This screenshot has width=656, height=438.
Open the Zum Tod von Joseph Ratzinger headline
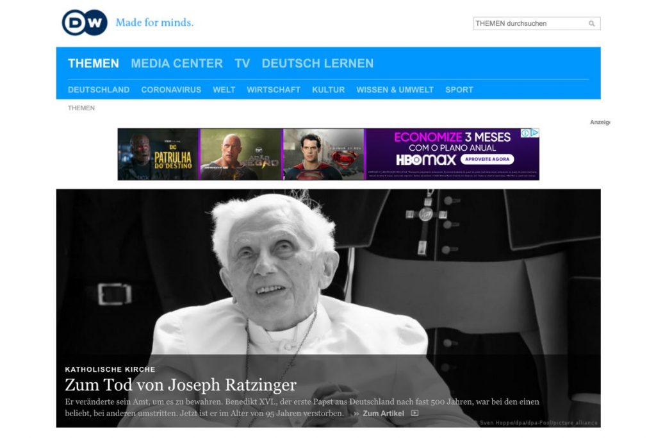(181, 385)
